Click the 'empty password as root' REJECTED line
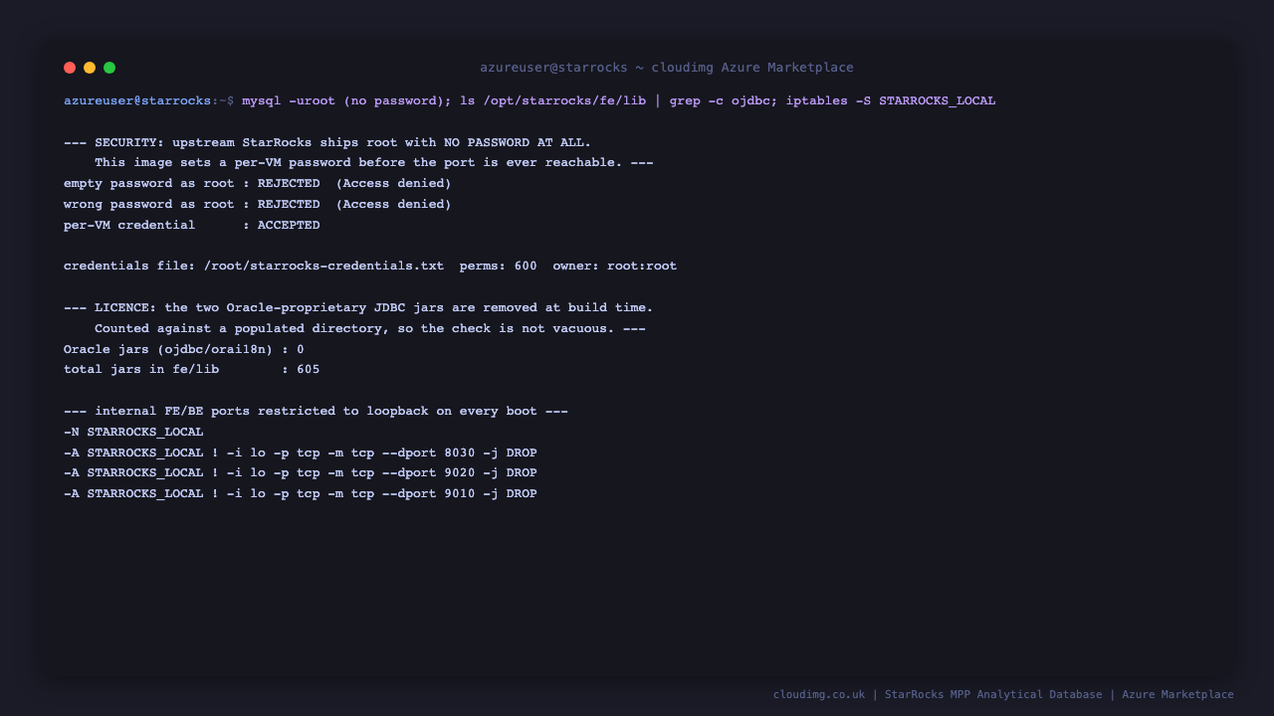Viewport: 1274px width, 716px height. (258, 184)
